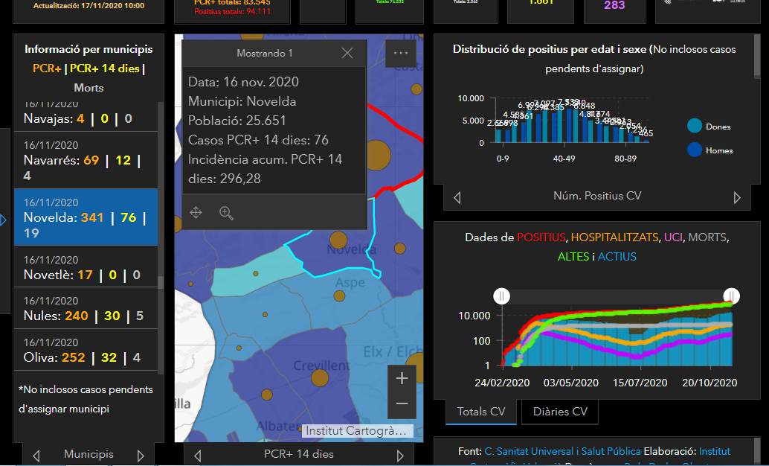Click the 40-49 age axis label
Image resolution: width=769 pixels, height=466 pixels.
pyautogui.click(x=564, y=159)
